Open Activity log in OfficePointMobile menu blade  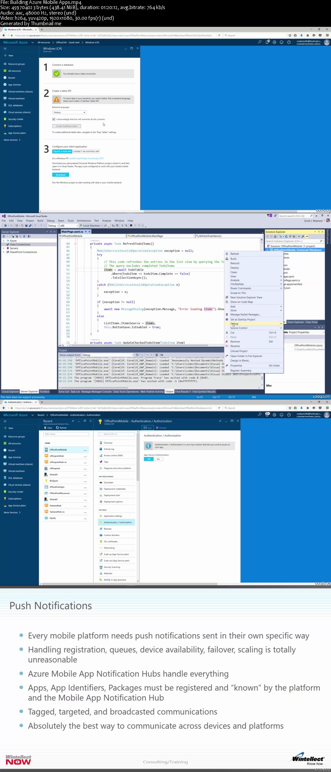116,449
